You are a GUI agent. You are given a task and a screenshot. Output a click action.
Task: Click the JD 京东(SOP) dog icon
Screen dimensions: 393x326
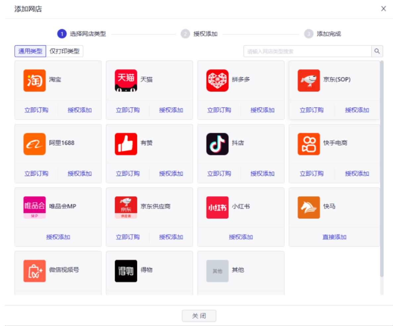[309, 80]
